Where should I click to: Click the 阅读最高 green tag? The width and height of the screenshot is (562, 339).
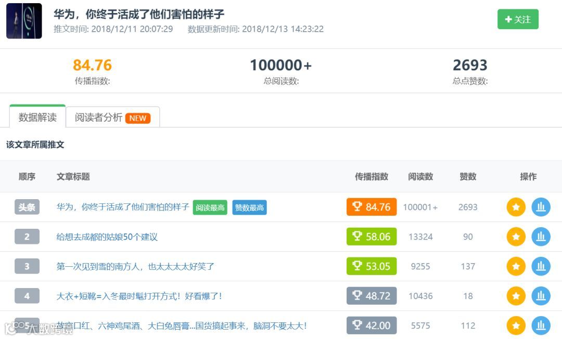(210, 207)
